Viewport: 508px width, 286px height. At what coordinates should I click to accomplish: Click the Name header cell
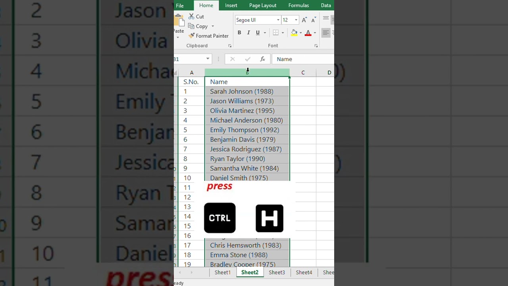coord(247,82)
